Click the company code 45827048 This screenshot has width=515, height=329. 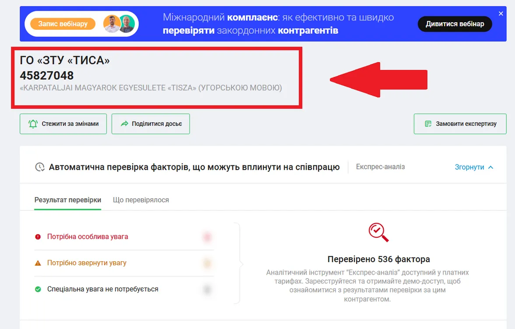(47, 76)
